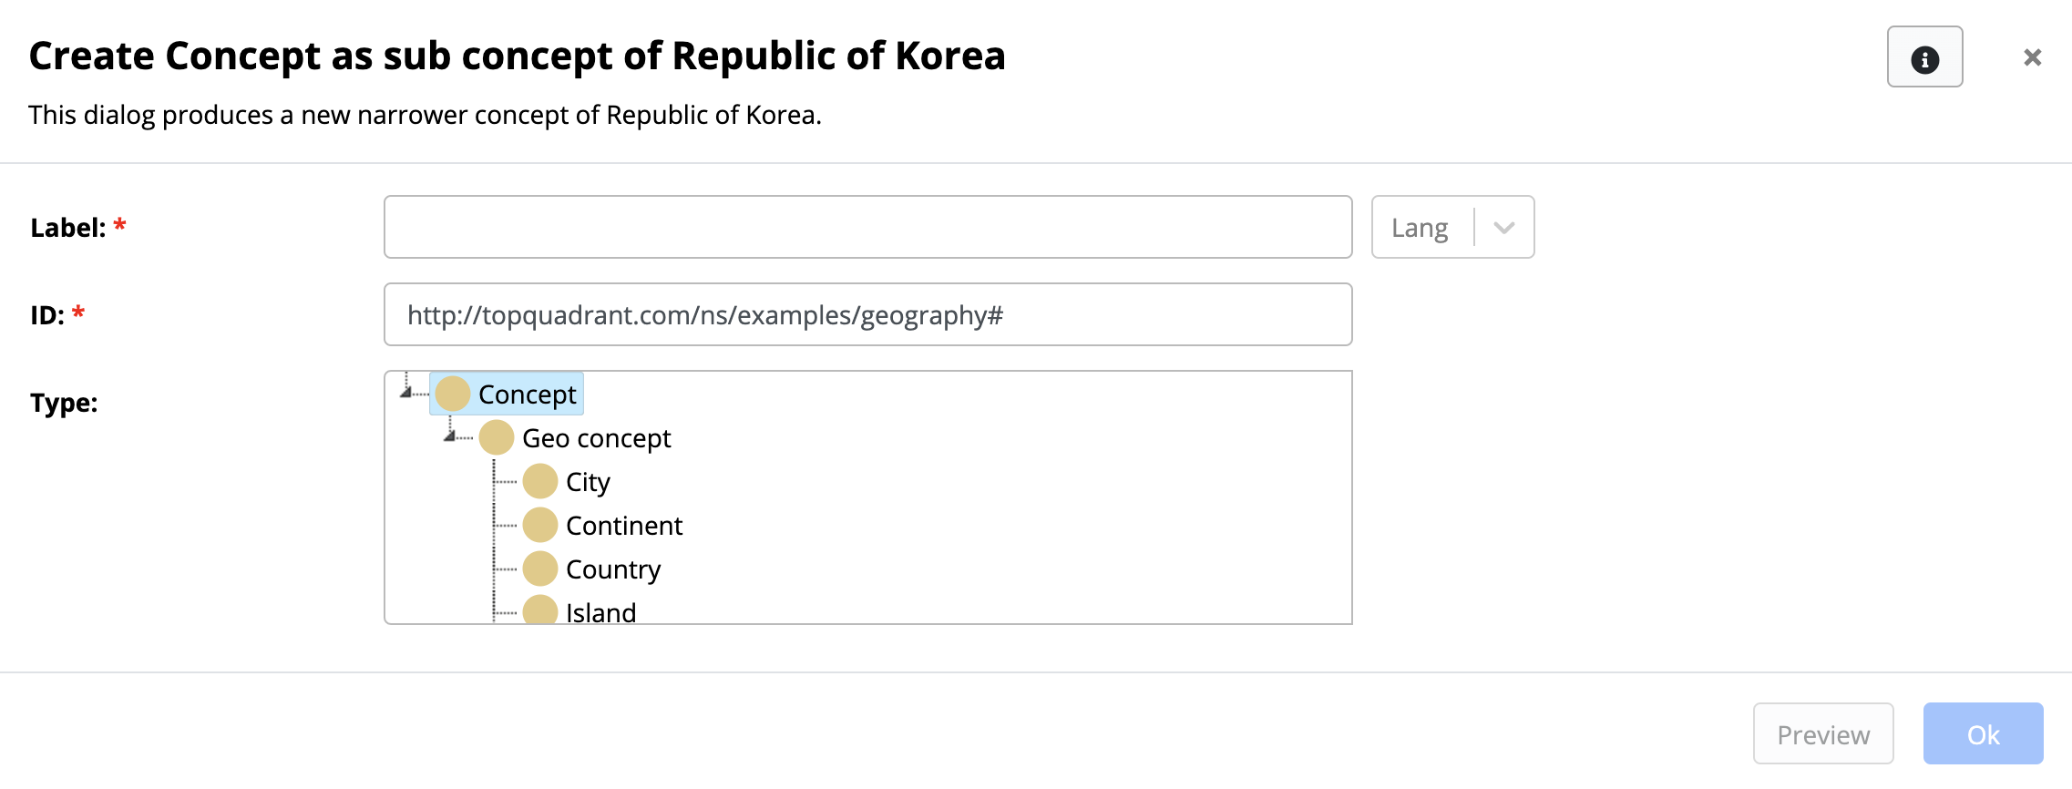
Task: Click the ID field containing the geography URL
Action: pyautogui.click(x=867, y=313)
